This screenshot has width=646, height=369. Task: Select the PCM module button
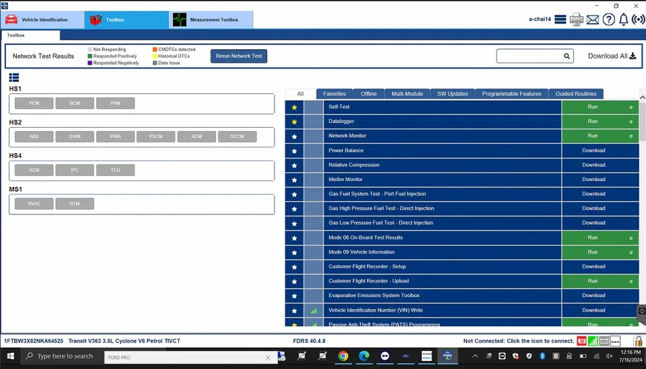click(x=34, y=104)
